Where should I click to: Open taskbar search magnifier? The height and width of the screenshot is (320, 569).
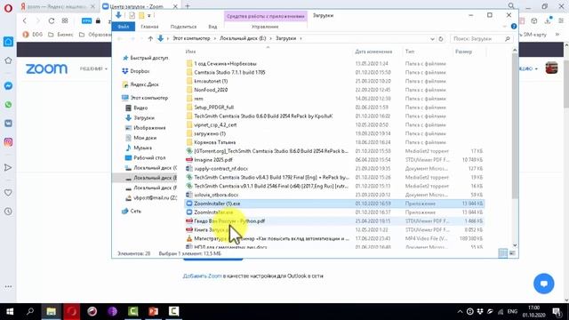click(30, 311)
